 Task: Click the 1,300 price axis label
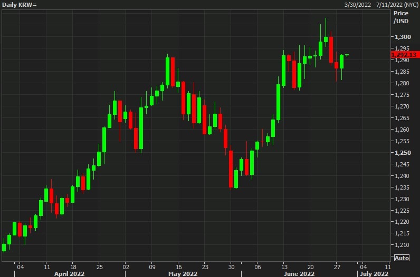tap(403, 37)
